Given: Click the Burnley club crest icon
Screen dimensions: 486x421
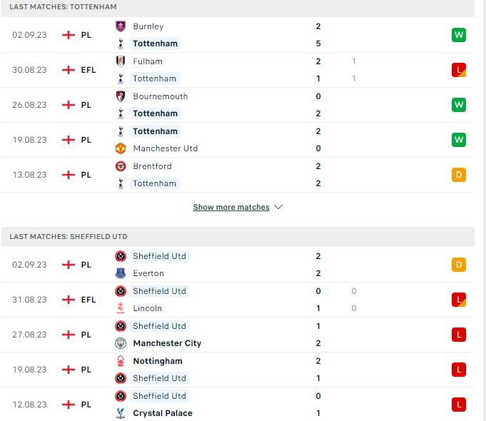Looking at the screenshot, I should pyautogui.click(x=121, y=26).
